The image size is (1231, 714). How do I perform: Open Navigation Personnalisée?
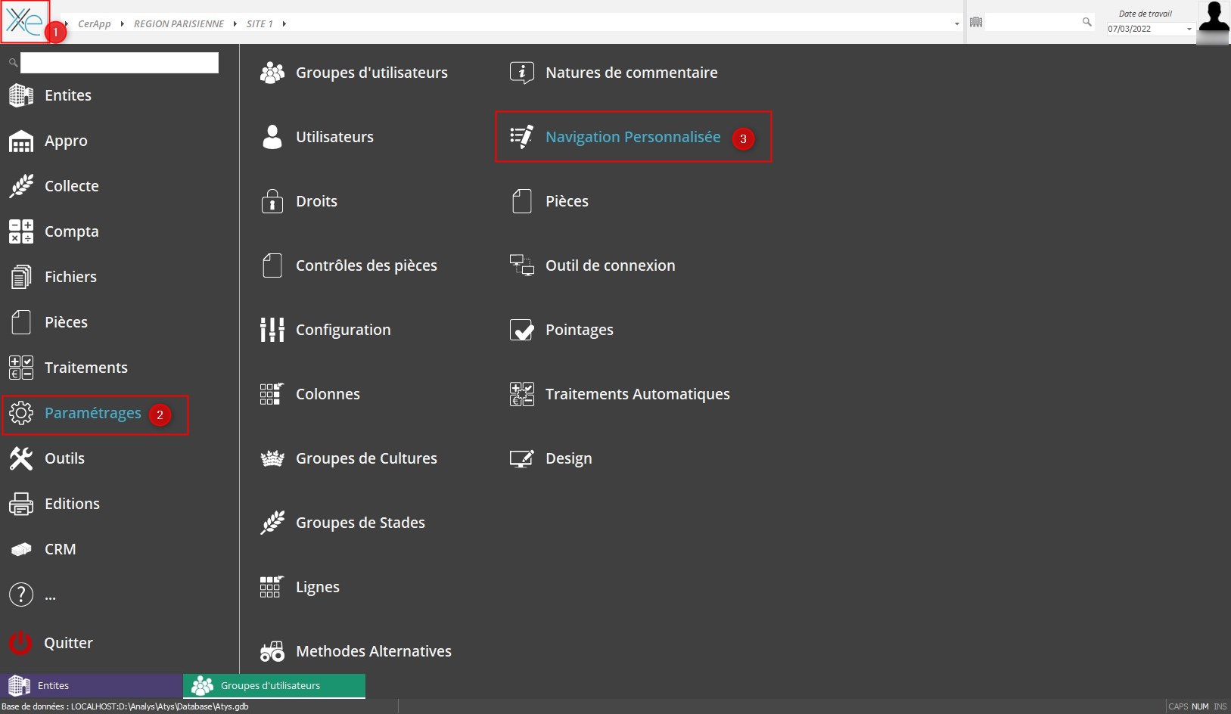pos(633,137)
